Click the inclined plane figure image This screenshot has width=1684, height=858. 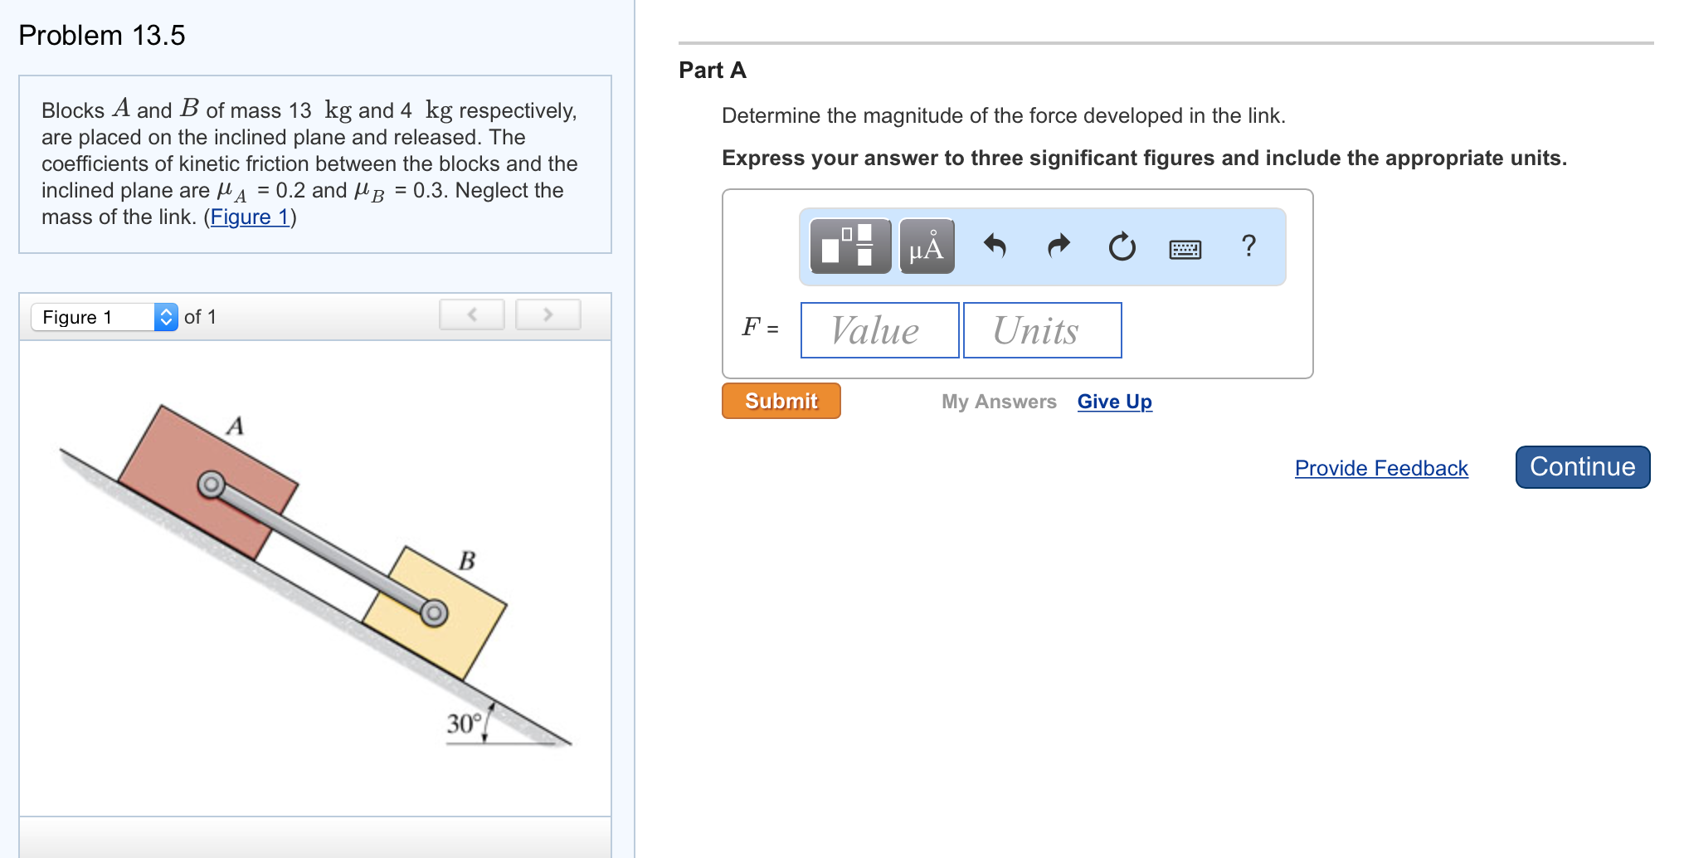(315, 577)
